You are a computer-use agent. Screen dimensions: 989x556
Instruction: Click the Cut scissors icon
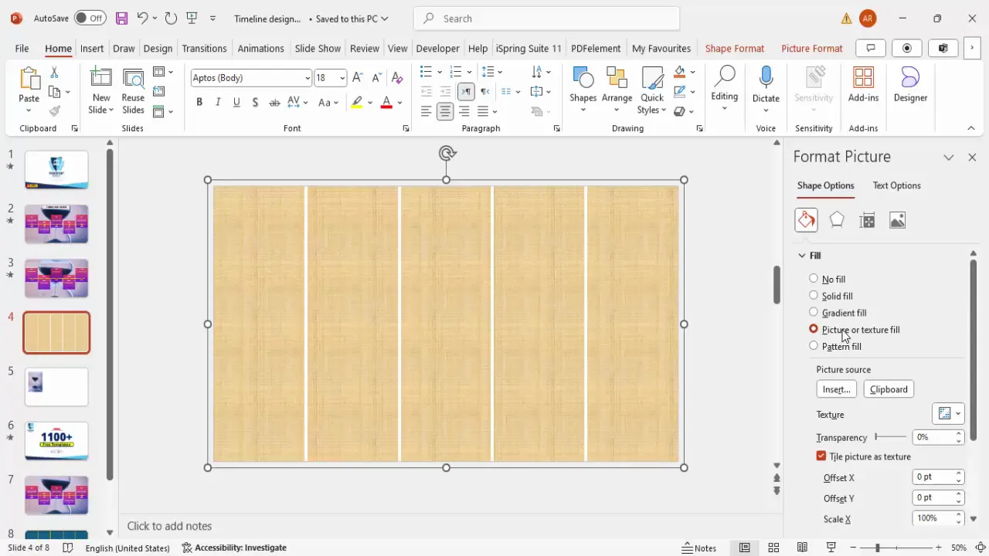[54, 72]
